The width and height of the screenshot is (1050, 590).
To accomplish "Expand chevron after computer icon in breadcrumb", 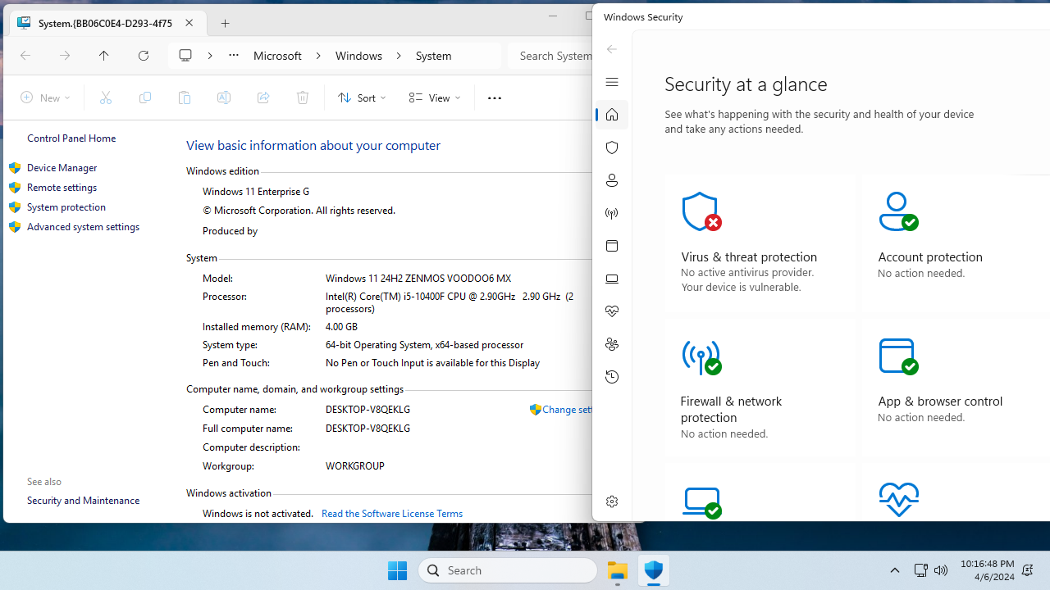I will (210, 56).
